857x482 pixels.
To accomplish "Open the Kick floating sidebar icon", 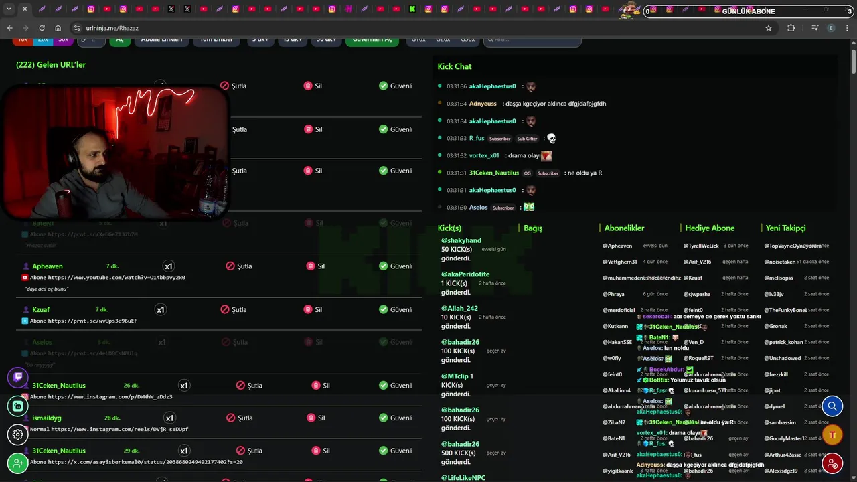I will click(x=18, y=406).
